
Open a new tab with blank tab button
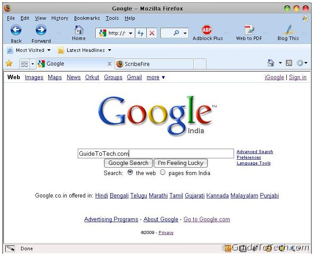(x=200, y=64)
